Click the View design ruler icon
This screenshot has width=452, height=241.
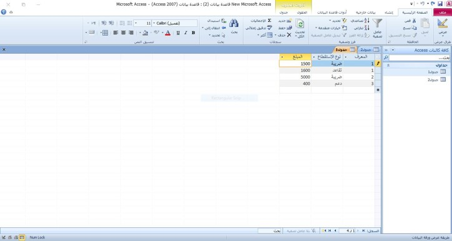(443, 23)
